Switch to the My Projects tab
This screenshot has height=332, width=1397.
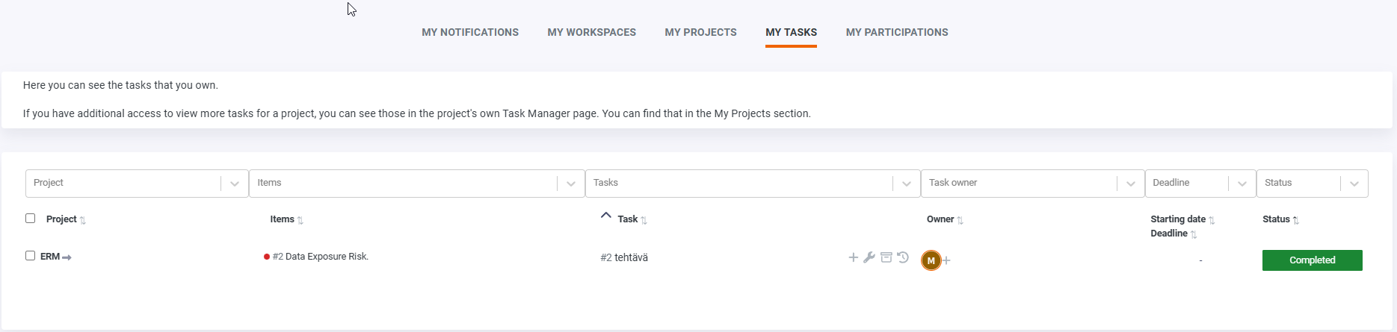pyautogui.click(x=701, y=32)
